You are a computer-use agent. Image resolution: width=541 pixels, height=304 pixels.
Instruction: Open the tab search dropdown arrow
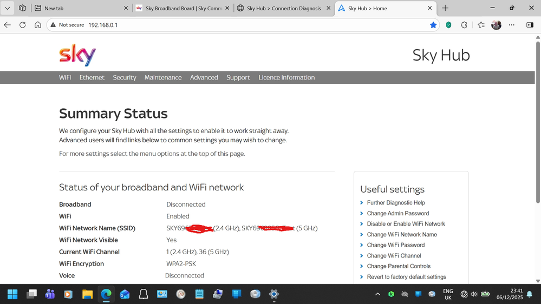tap(7, 8)
